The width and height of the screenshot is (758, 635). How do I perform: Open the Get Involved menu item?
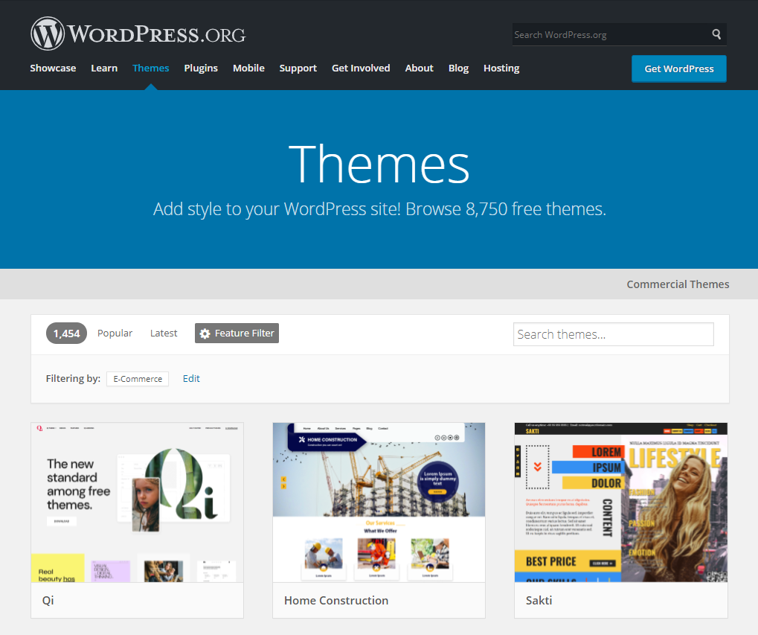point(361,68)
